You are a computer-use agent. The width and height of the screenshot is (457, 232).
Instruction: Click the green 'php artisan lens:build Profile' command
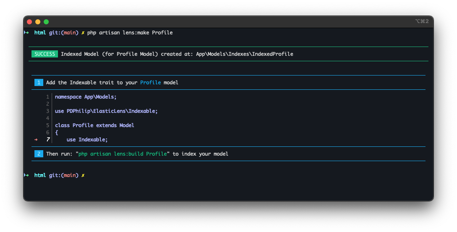[123, 154]
